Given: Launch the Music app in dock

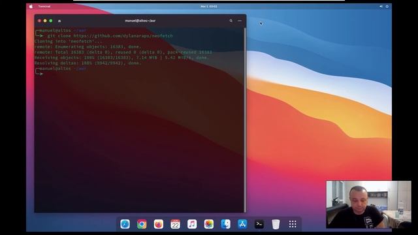Looking at the screenshot, I should tap(192, 224).
